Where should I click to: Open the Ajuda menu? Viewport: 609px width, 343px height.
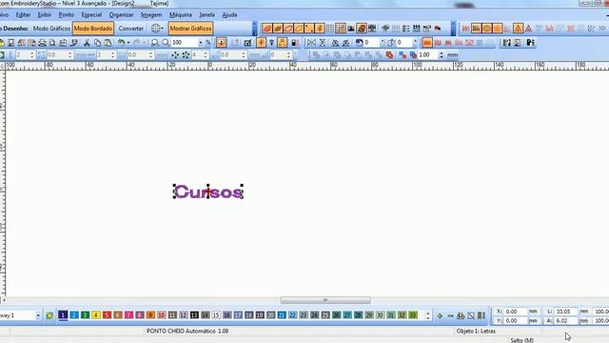[x=229, y=15]
